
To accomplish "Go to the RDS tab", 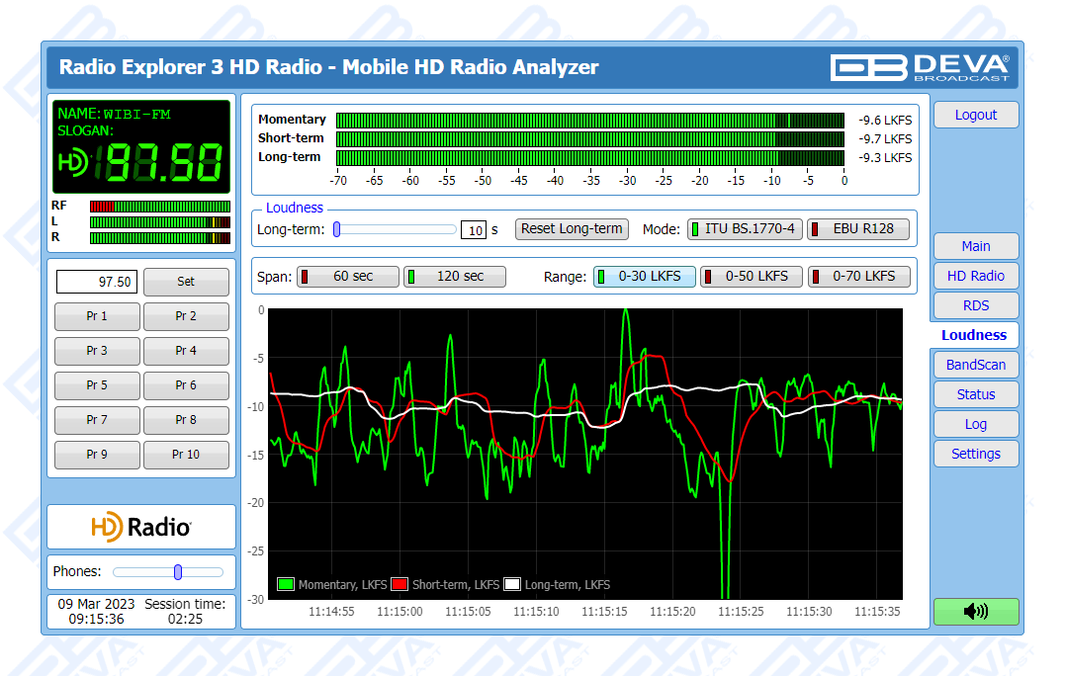I will tap(975, 305).
